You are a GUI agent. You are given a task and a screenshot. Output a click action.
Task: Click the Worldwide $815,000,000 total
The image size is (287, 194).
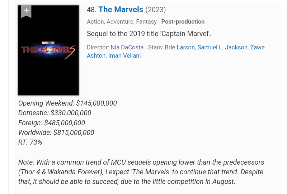point(74,132)
